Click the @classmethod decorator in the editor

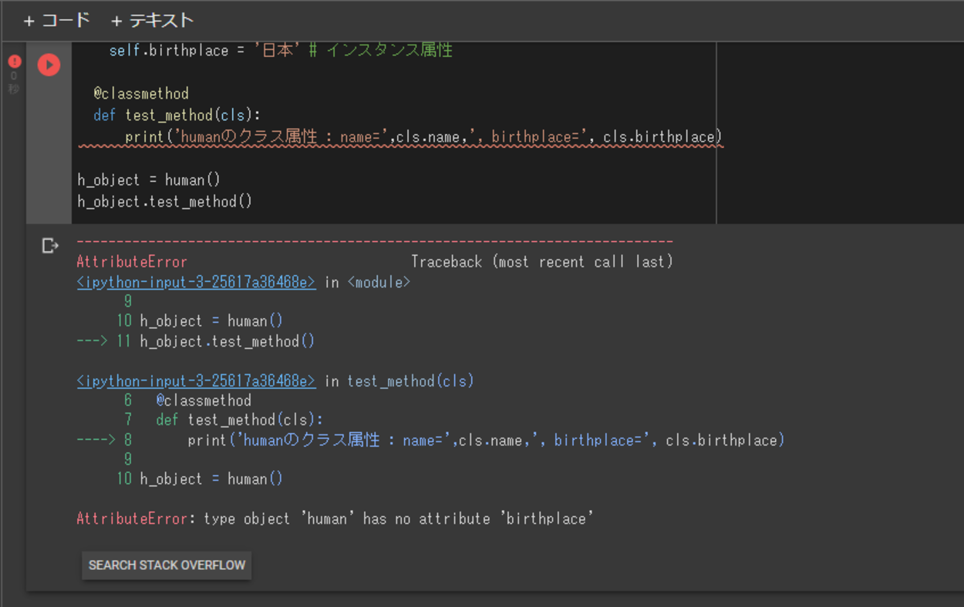point(141,94)
